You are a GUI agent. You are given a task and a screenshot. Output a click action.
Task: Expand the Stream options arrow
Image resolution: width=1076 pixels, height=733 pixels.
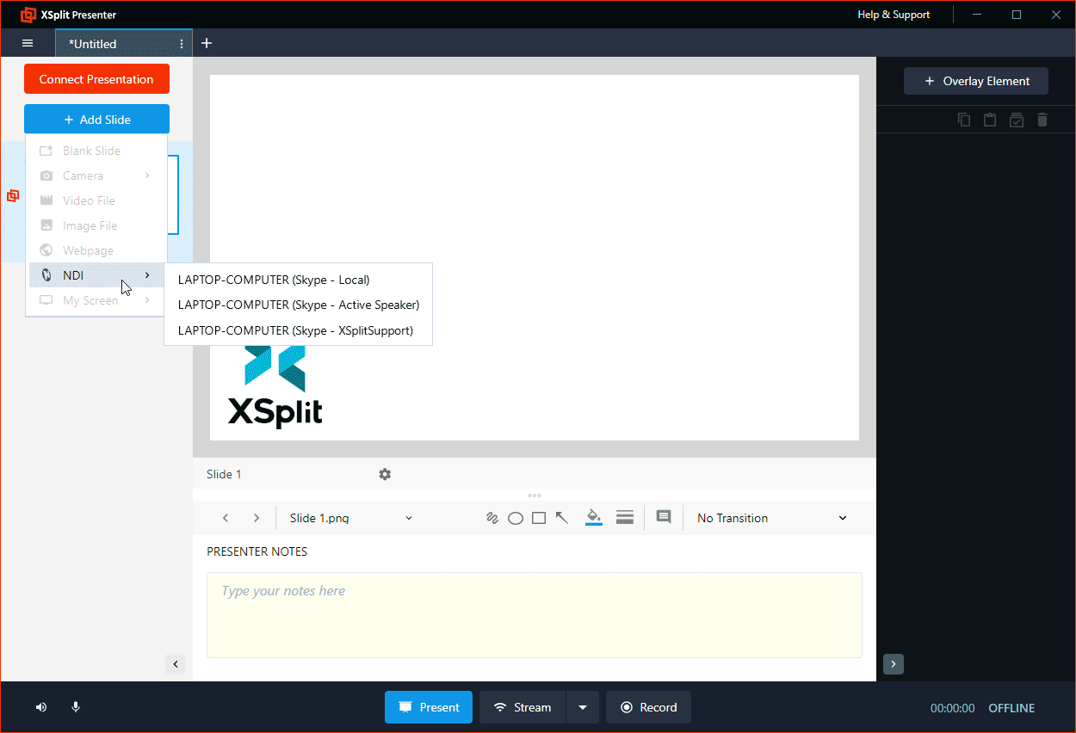coord(583,707)
